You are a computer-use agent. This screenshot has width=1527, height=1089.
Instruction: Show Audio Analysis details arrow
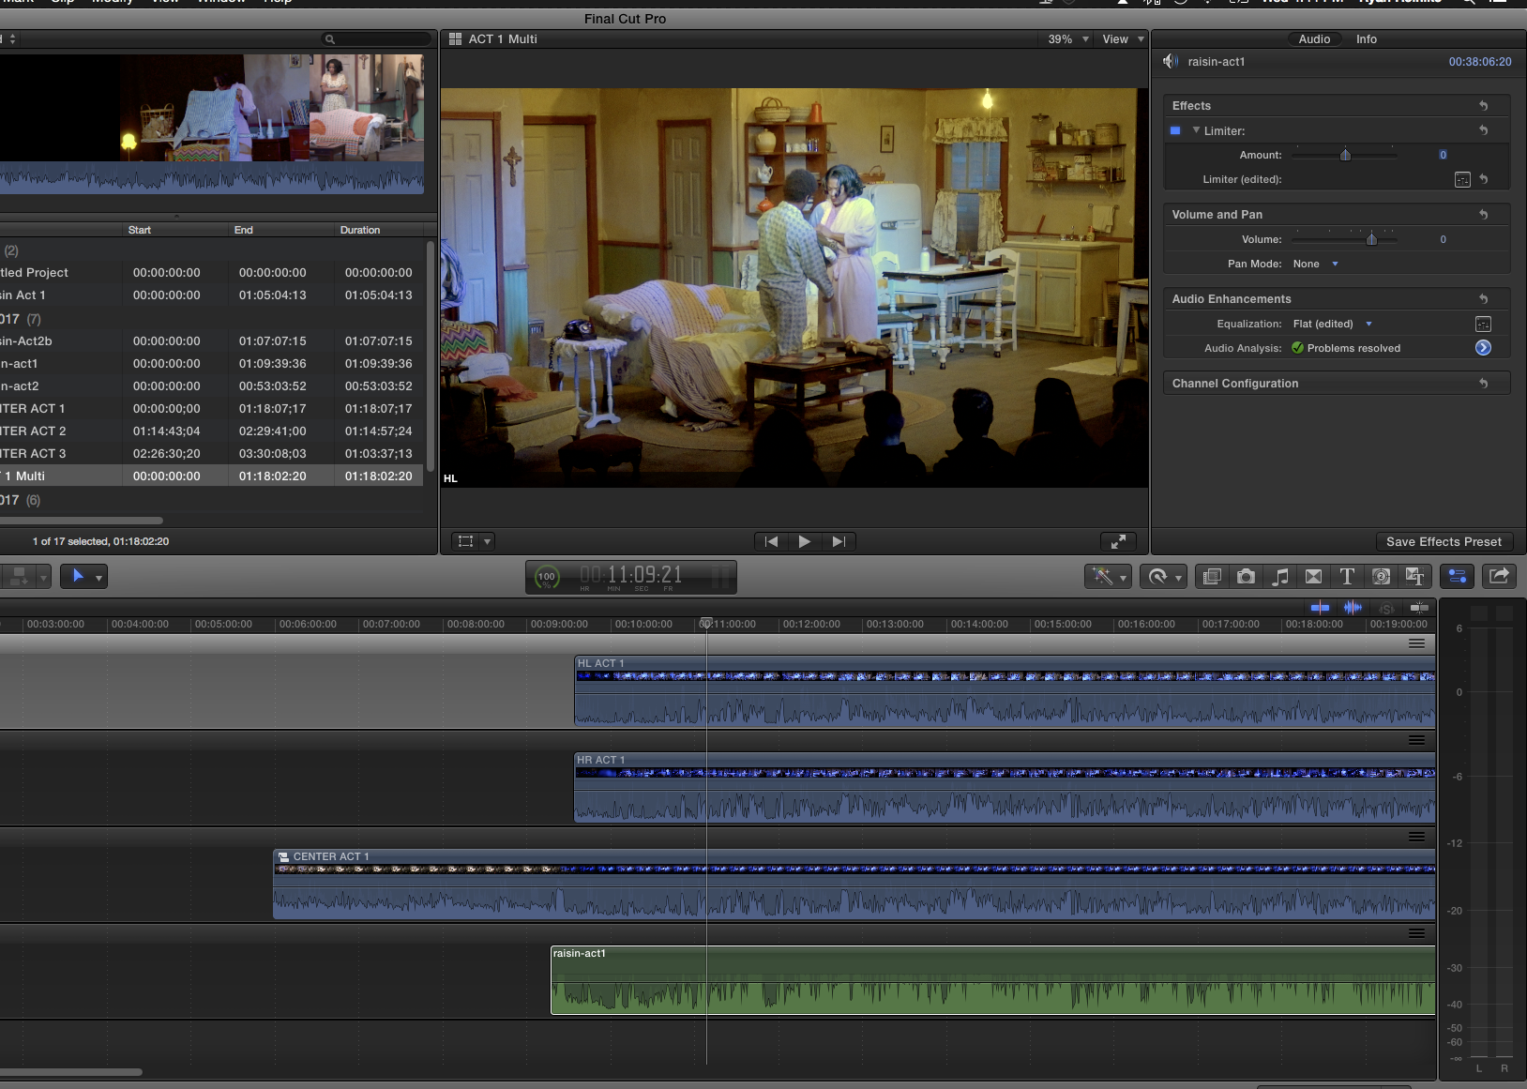(x=1483, y=348)
